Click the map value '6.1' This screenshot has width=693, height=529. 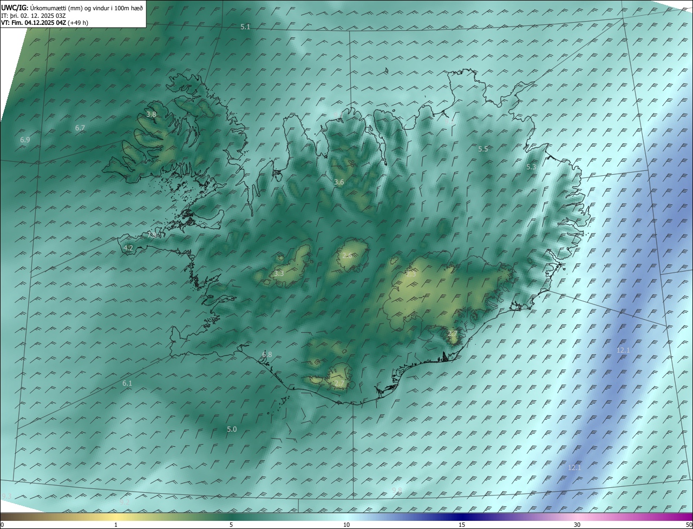(x=127, y=383)
